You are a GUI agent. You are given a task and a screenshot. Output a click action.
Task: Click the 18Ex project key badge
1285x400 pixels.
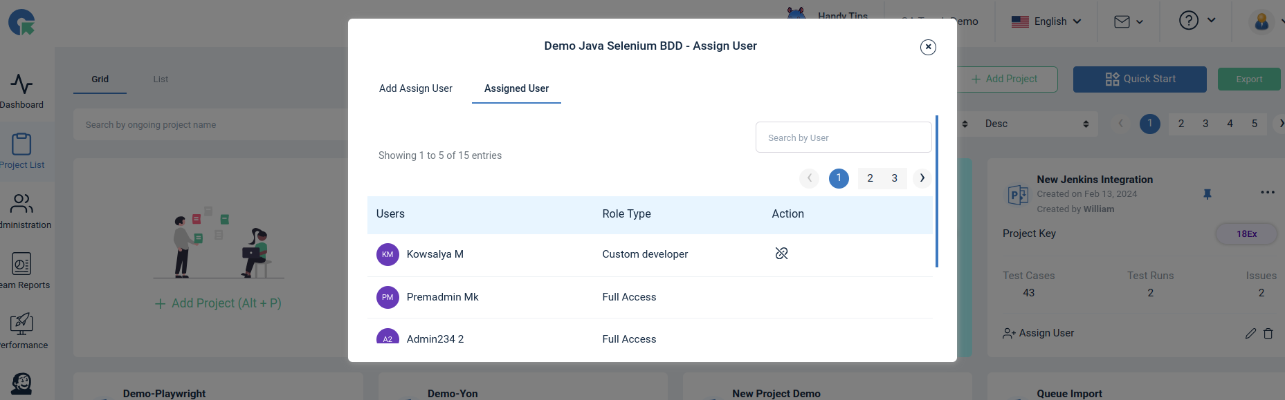pyautogui.click(x=1246, y=234)
